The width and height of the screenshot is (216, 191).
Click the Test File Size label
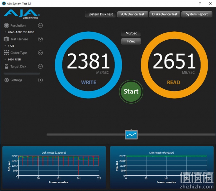coord(19,39)
